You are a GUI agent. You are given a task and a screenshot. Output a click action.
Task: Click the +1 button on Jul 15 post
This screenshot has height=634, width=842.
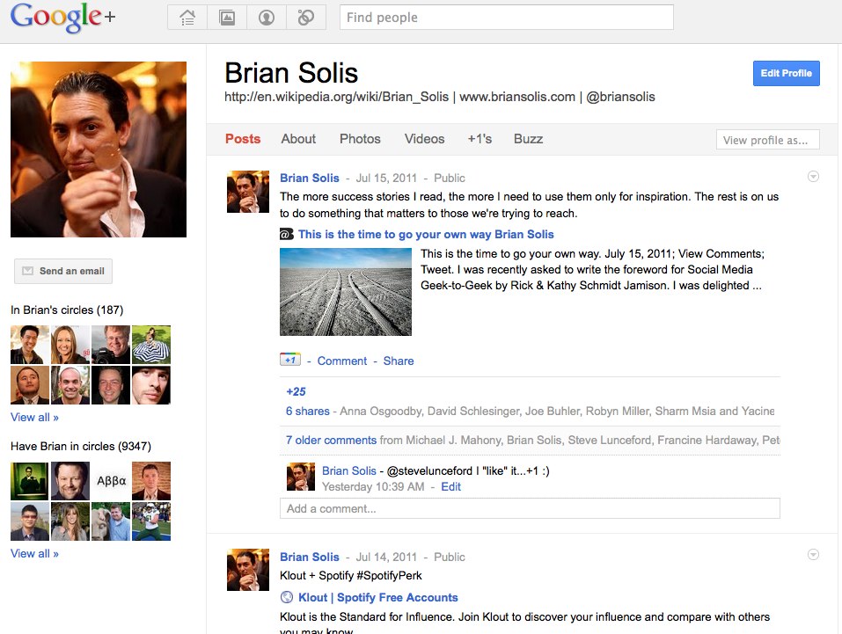point(290,360)
